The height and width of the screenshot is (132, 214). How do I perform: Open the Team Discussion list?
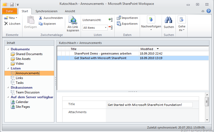click(28, 92)
